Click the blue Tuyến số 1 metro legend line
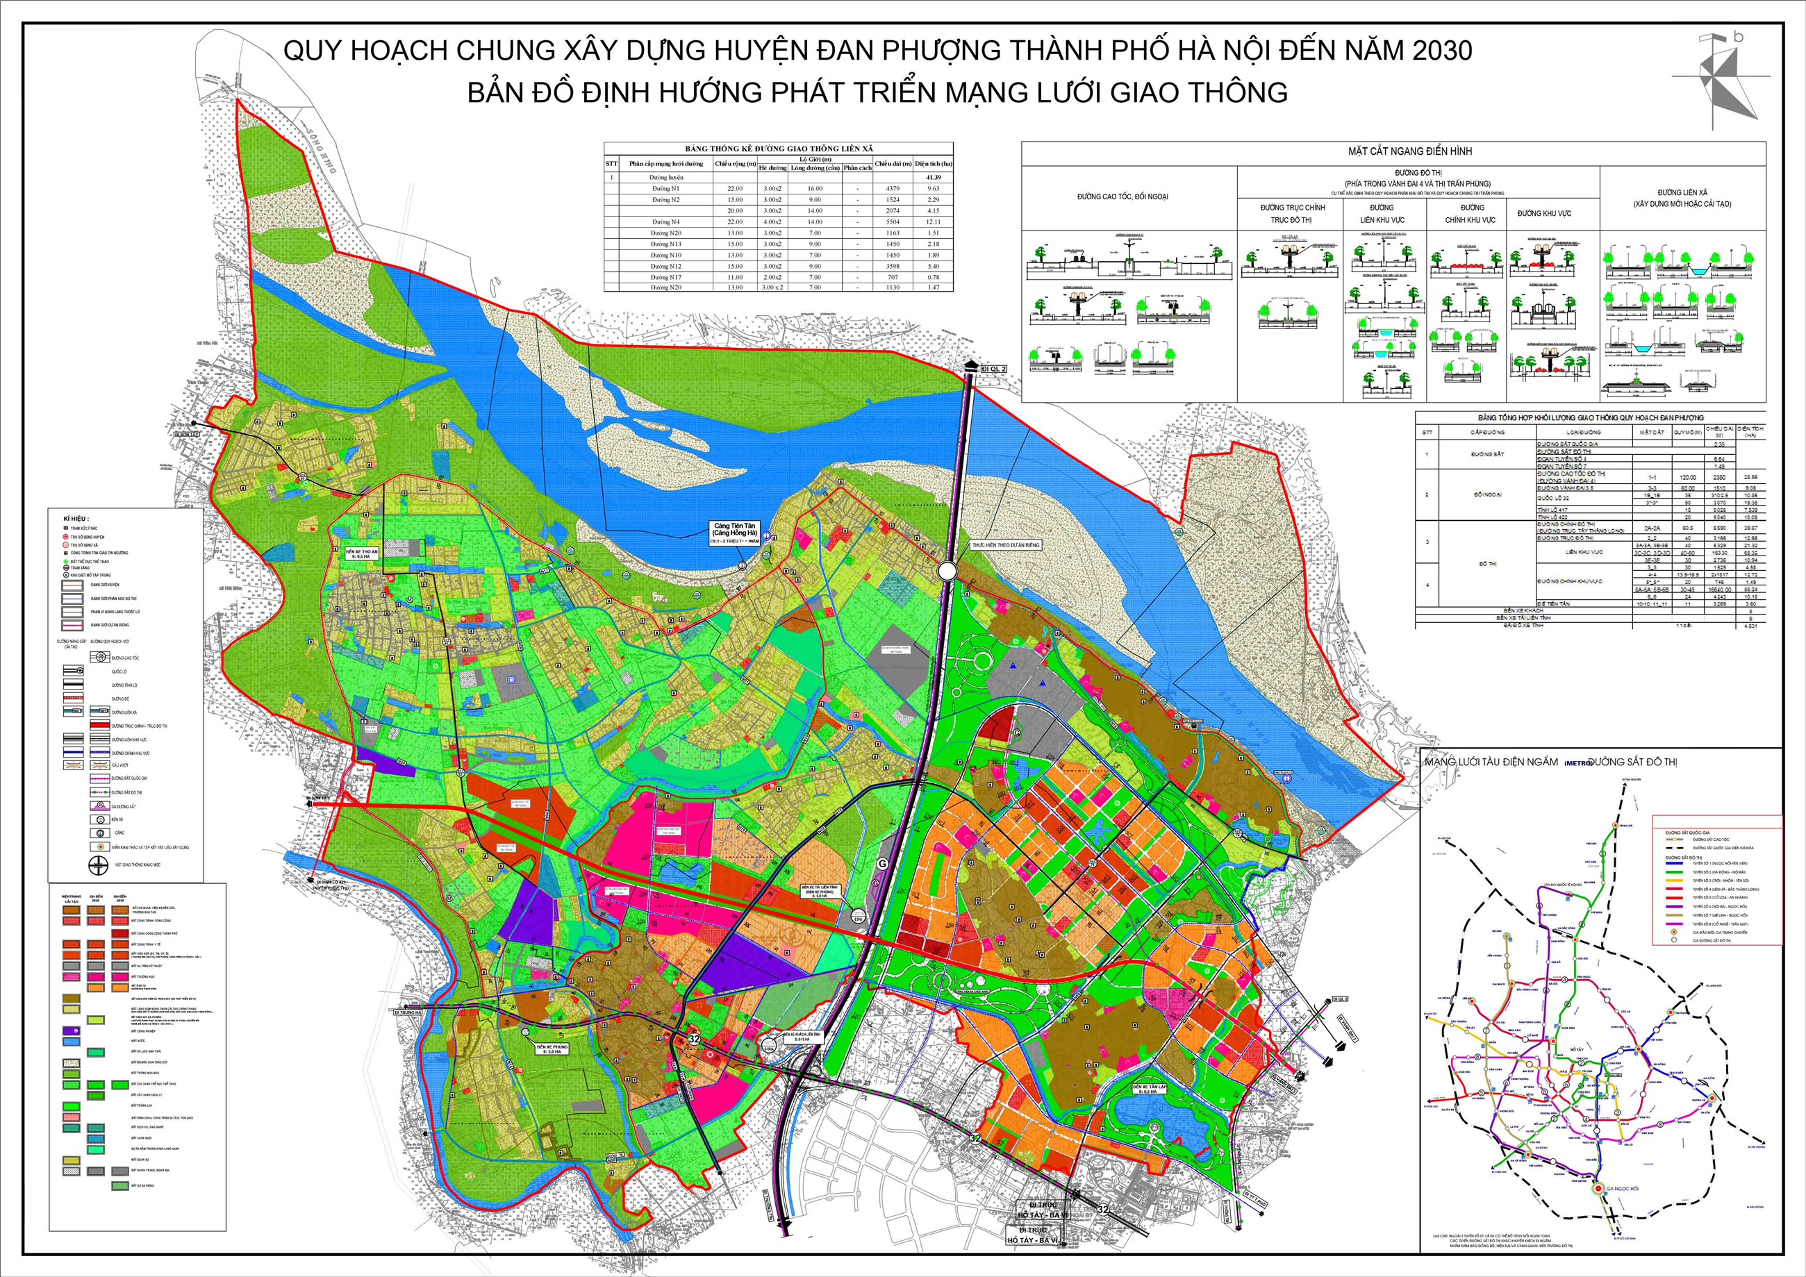Viewport: 1806px width, 1277px height. tap(1675, 863)
